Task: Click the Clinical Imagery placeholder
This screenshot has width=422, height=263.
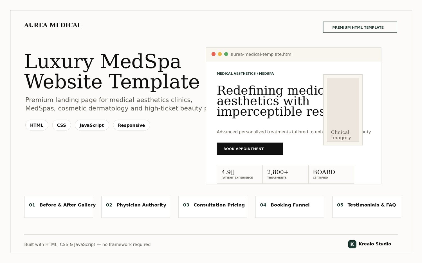Action: [x=343, y=110]
